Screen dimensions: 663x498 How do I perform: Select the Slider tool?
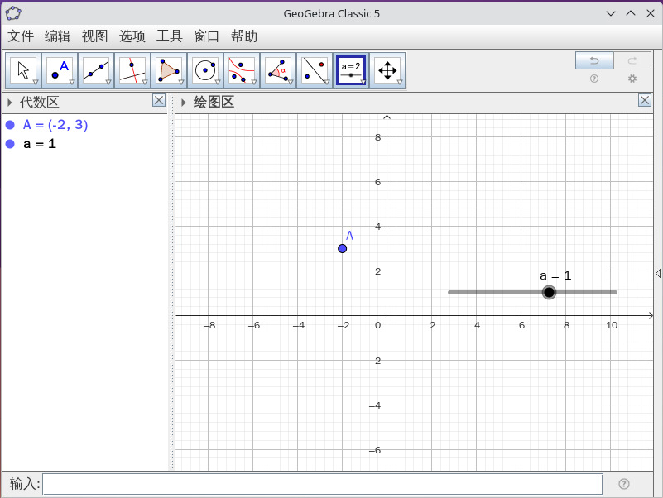351,70
